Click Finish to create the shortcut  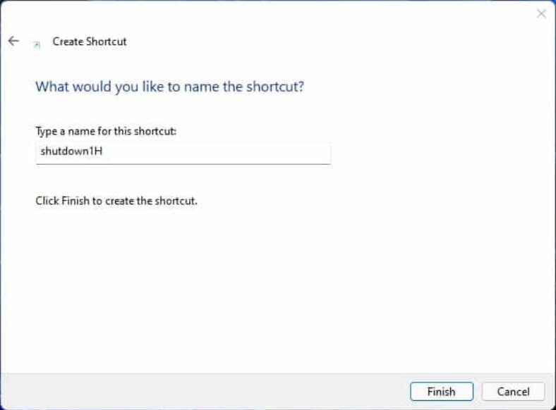tap(442, 392)
